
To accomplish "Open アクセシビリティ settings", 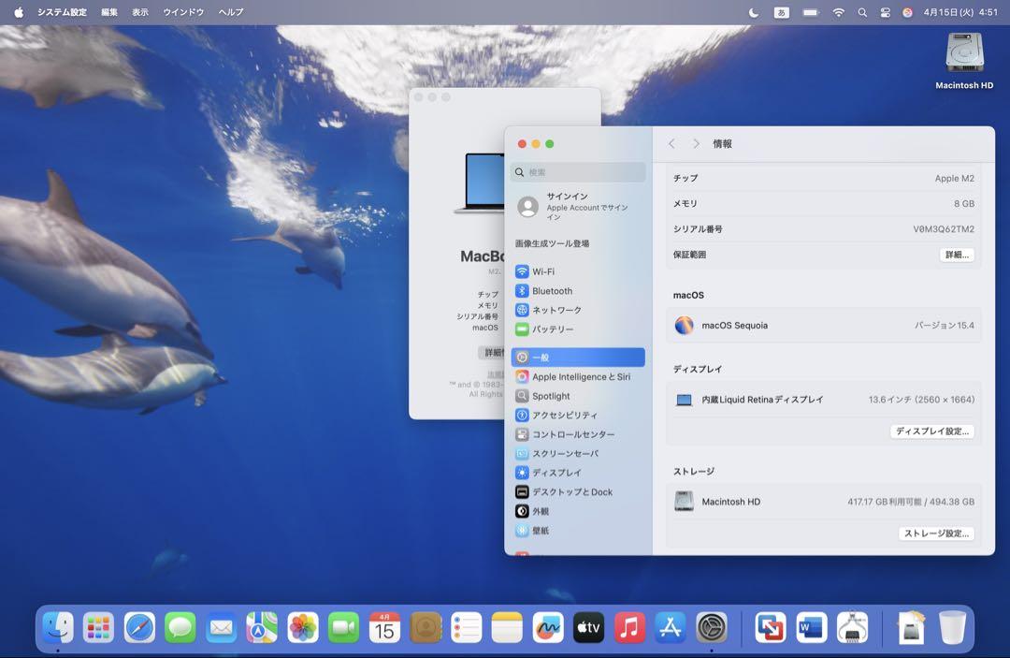I will click(578, 415).
